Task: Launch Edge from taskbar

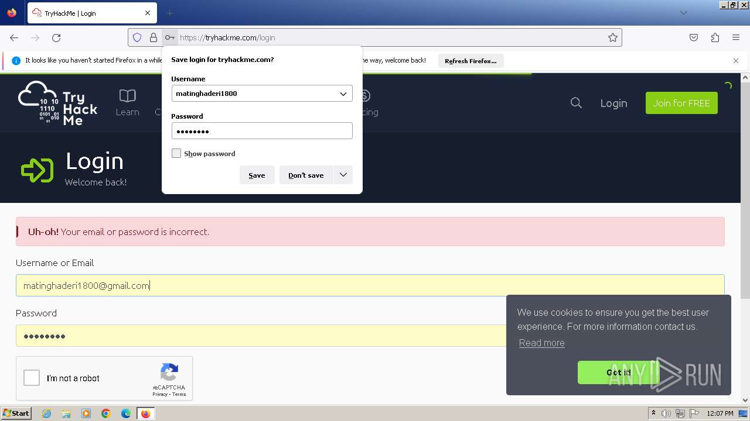Action: tap(126, 413)
